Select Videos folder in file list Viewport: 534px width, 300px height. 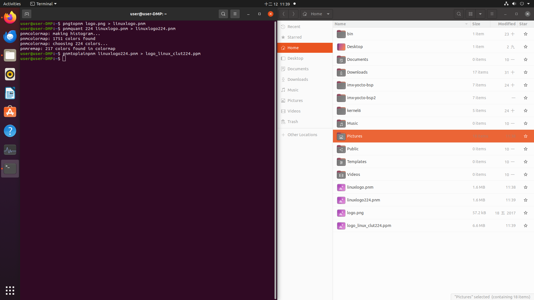point(433,174)
